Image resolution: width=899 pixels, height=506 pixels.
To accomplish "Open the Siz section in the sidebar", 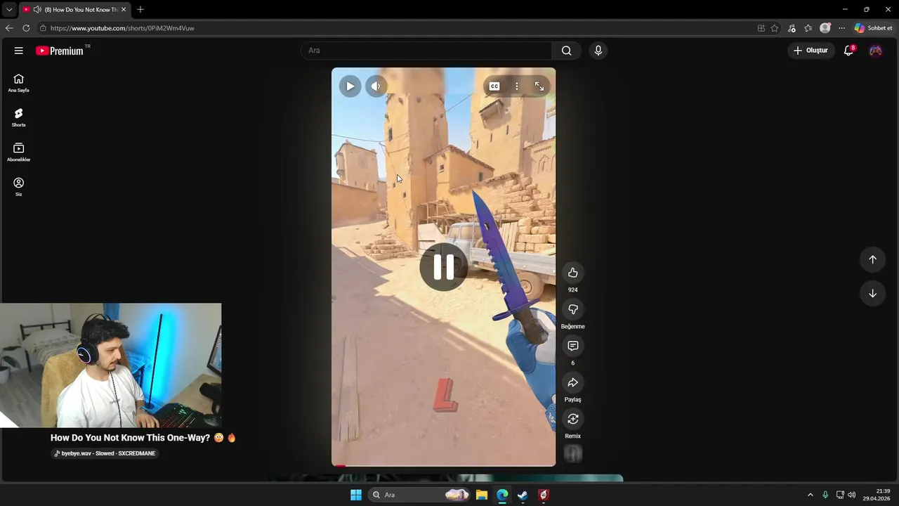I will click(19, 186).
